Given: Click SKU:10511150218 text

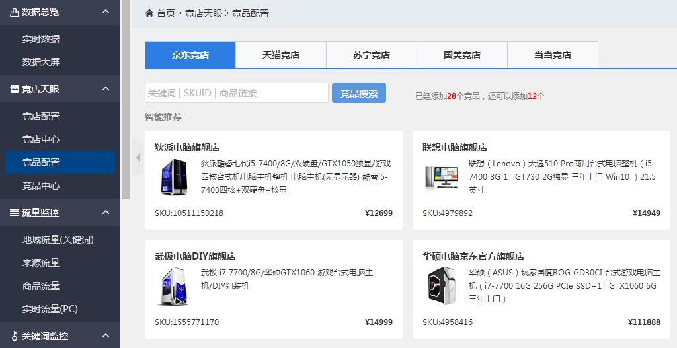Looking at the screenshot, I should (189, 213).
